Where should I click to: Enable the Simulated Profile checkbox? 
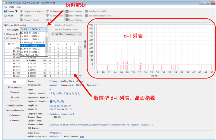[x=53, y=26]
